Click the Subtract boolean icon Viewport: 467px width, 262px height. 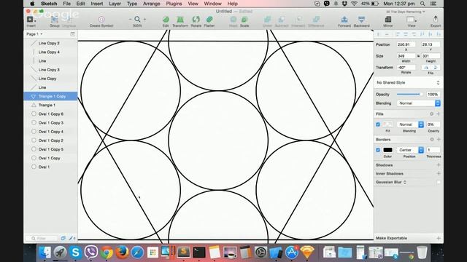pos(282,20)
